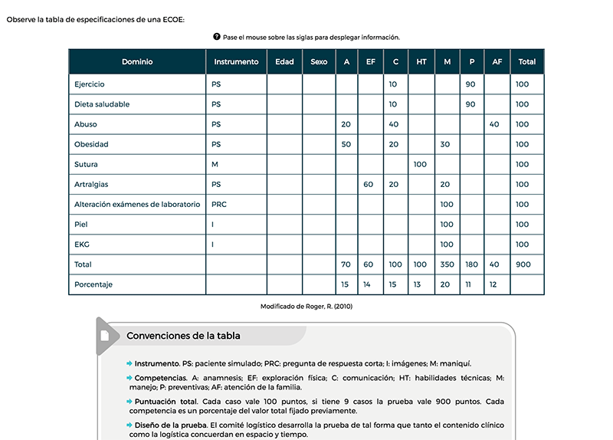The height and width of the screenshot is (440, 613).
Task: Click the question mark help icon
Action: (217, 37)
